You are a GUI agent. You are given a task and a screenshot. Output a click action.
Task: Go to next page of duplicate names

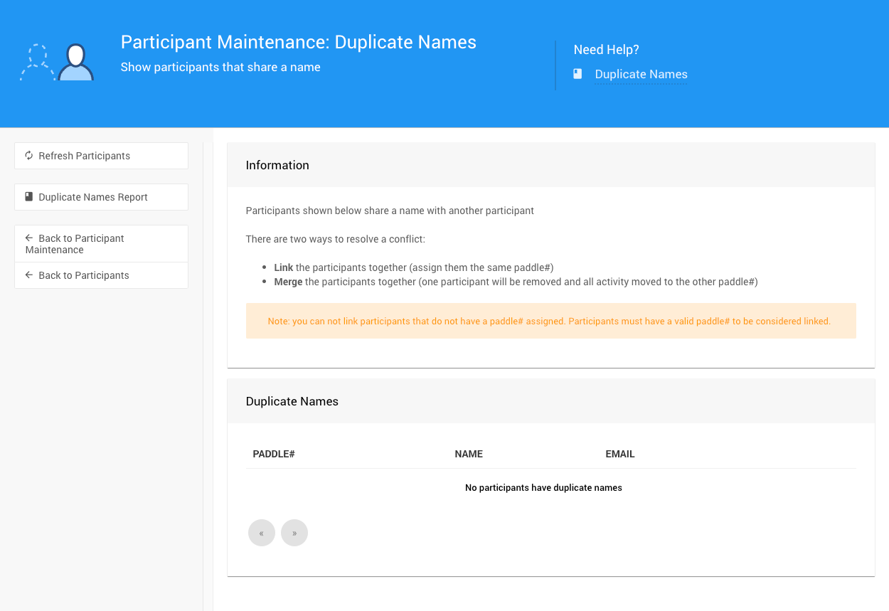coord(294,533)
